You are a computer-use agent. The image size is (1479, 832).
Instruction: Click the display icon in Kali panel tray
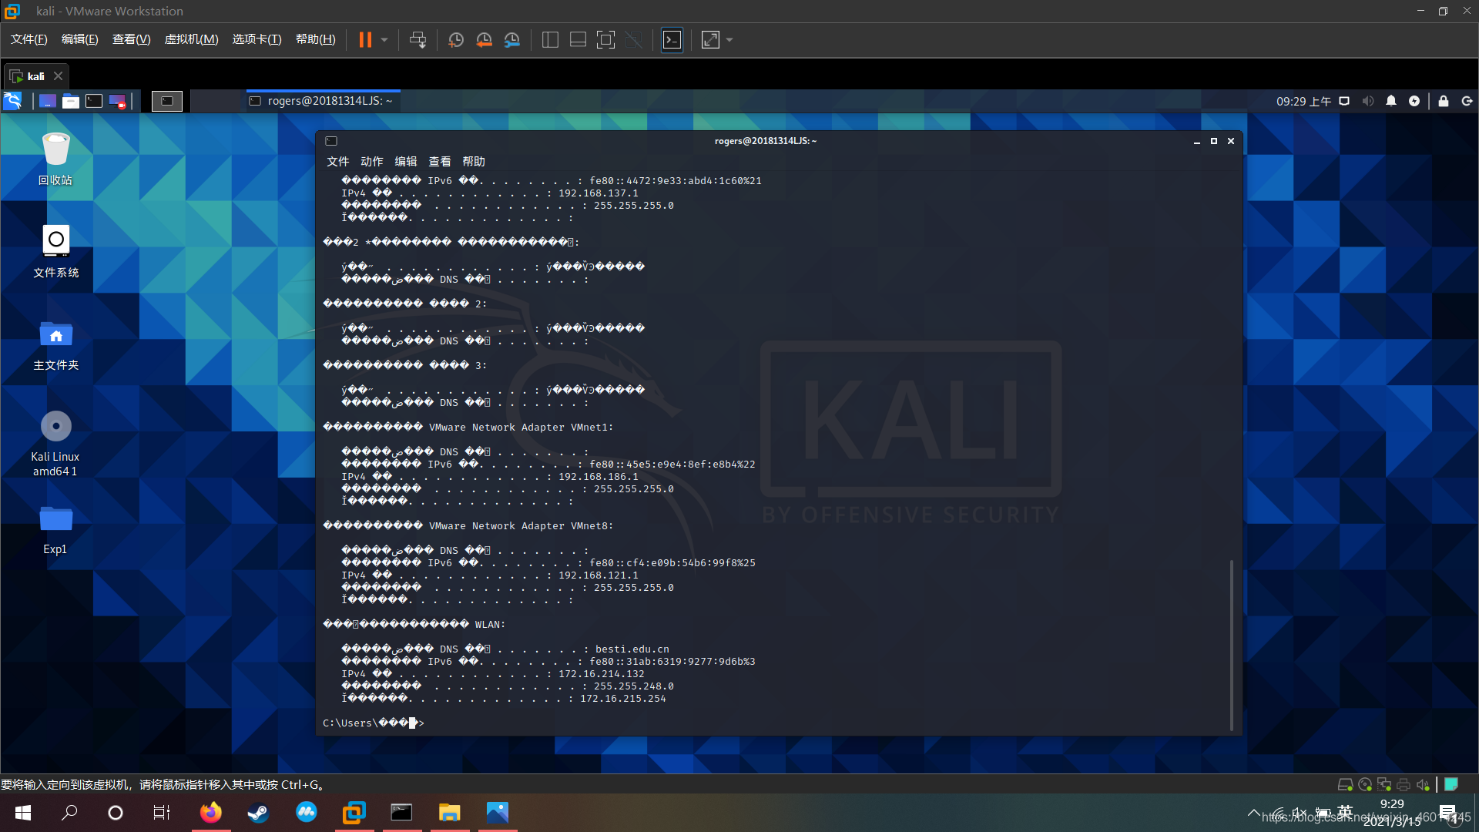pyautogui.click(x=1345, y=101)
